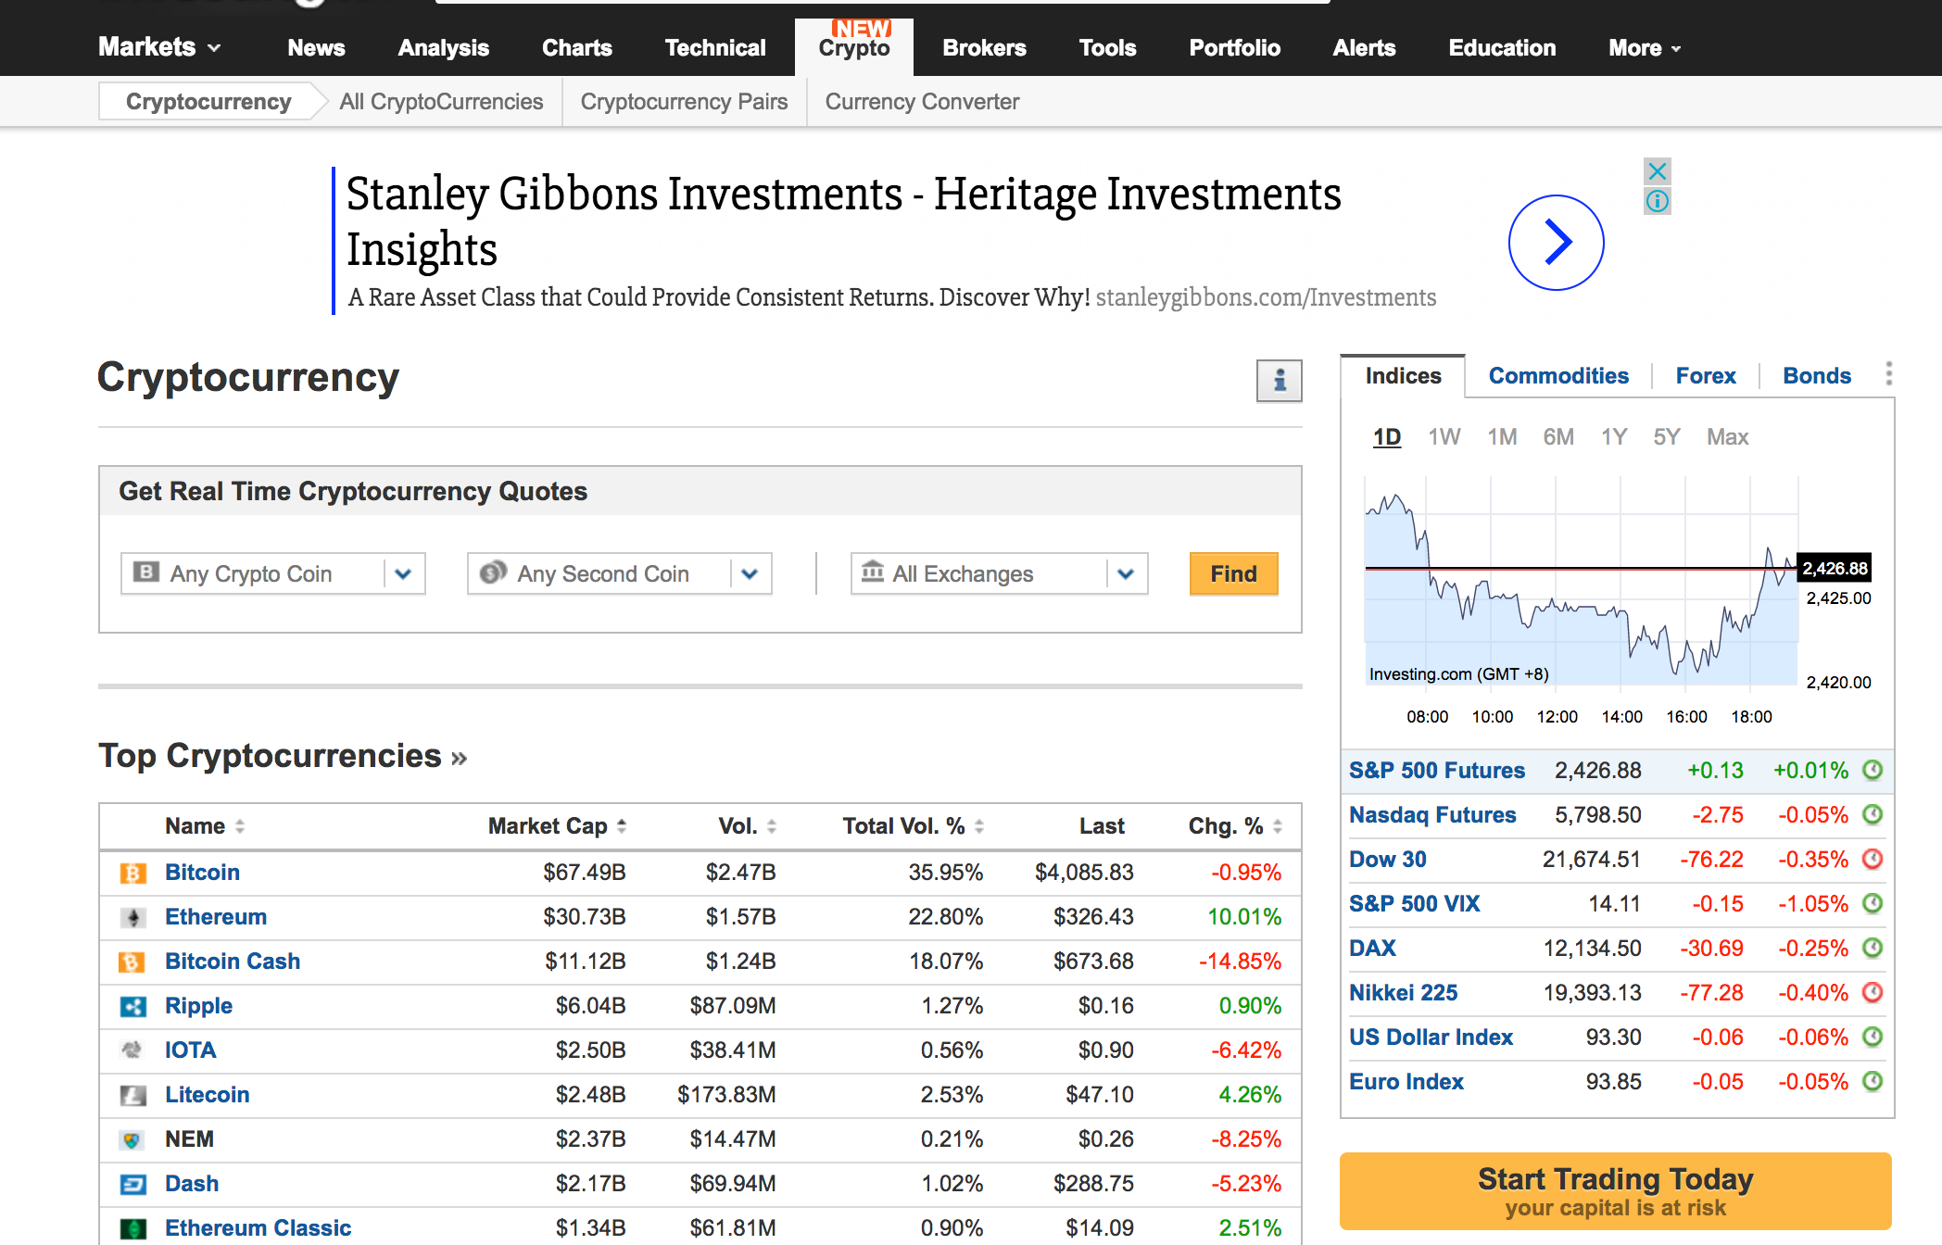Viewport: 1942px width, 1245px height.
Task: Click the Find button
Action: (x=1233, y=573)
